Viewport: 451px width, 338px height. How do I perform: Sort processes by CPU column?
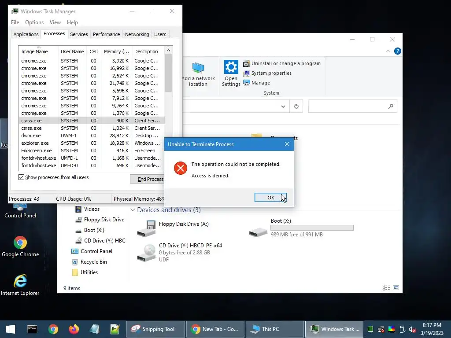[x=94, y=51]
